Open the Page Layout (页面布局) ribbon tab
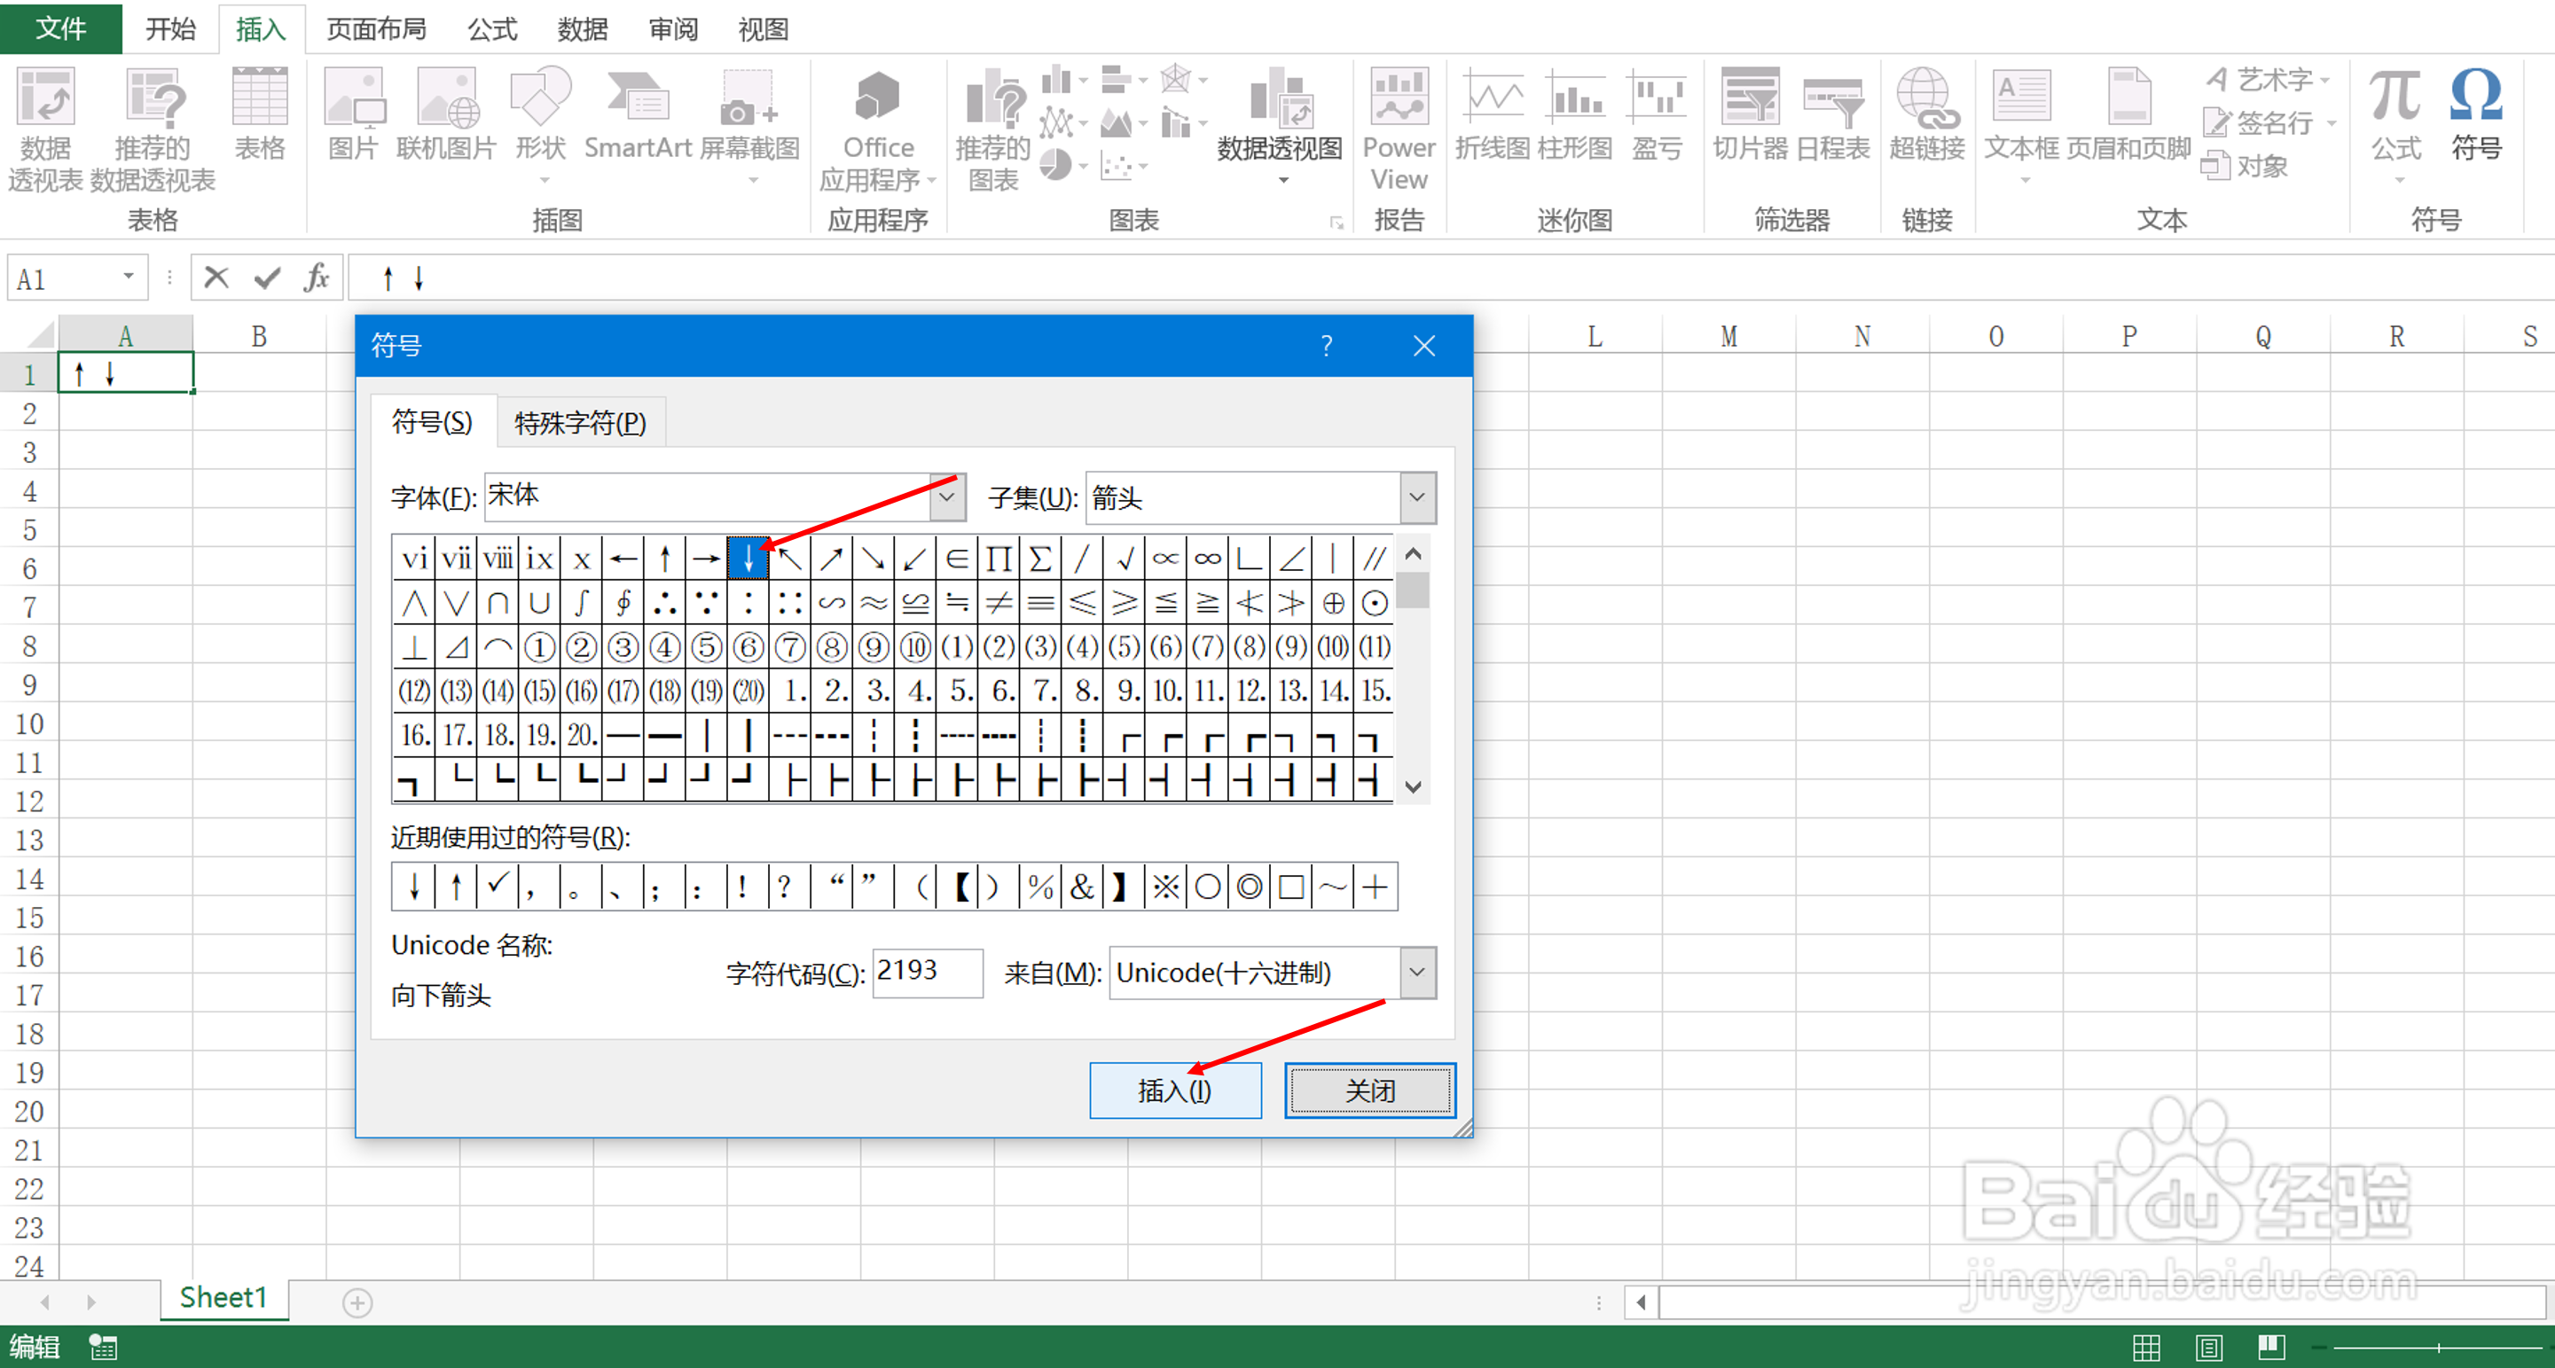Screen dimensions: 2555x1368 [x=376, y=28]
